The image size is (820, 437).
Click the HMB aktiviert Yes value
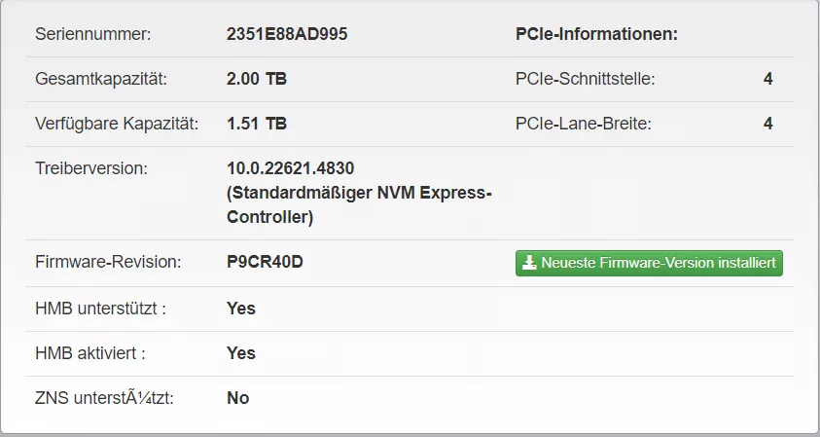pyautogui.click(x=241, y=353)
